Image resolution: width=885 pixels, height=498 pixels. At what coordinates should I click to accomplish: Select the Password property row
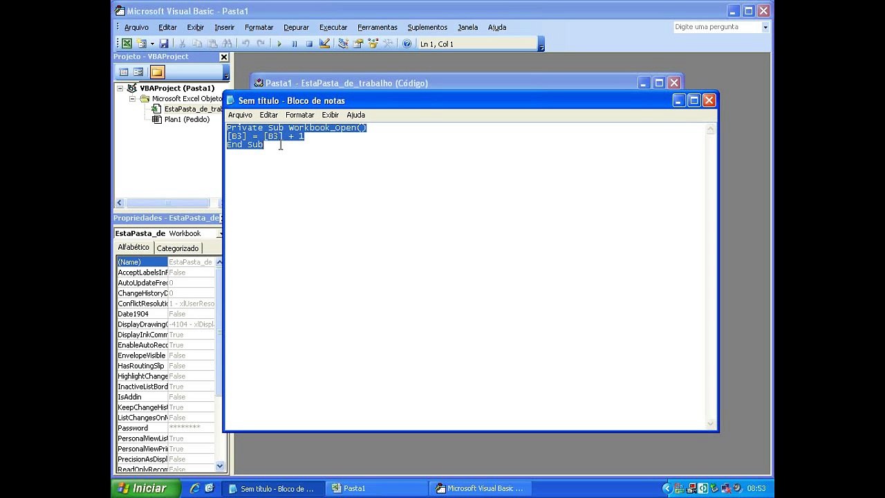tap(166, 428)
